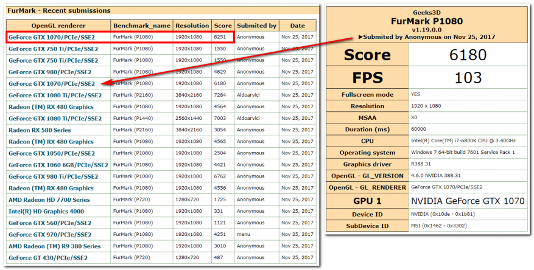
Task: Click the Resolution column header in the table
Action: (192, 26)
